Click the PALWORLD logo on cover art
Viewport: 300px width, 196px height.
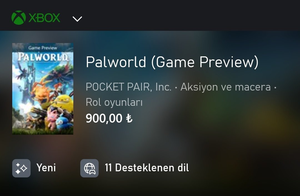tap(43, 57)
